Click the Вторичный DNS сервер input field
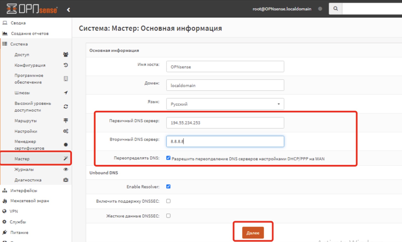Screen dimensions: 402x242 coord(225,141)
